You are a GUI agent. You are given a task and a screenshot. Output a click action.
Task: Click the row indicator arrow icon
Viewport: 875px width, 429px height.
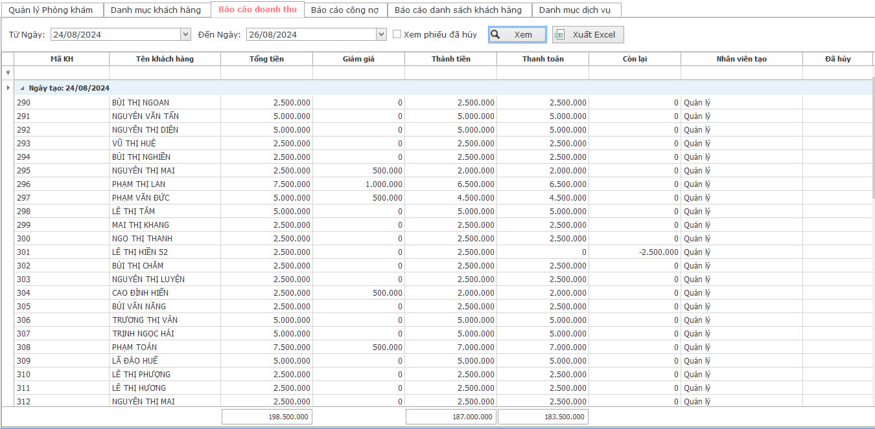(8, 87)
